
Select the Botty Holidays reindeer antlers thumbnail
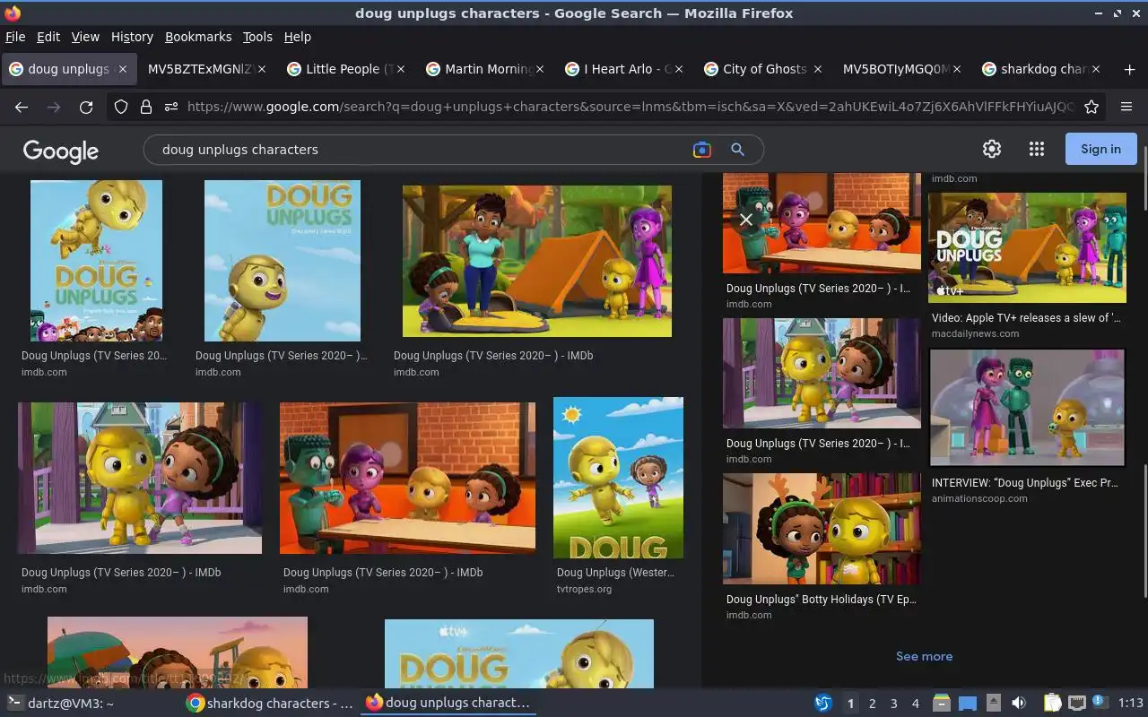822,529
